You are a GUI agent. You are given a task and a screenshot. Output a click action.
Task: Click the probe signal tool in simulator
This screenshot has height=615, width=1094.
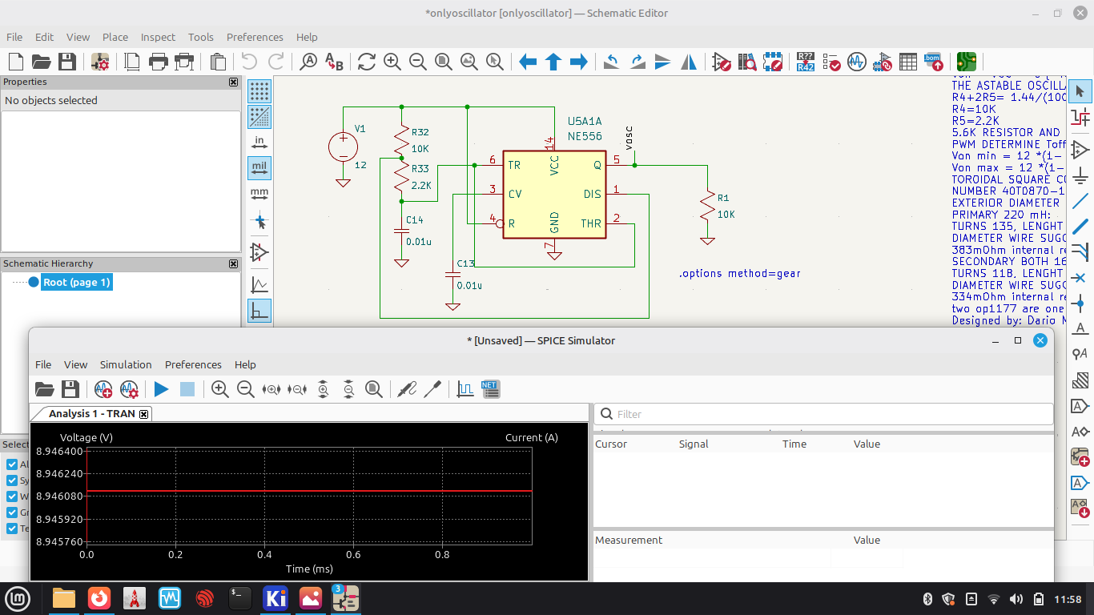point(408,389)
